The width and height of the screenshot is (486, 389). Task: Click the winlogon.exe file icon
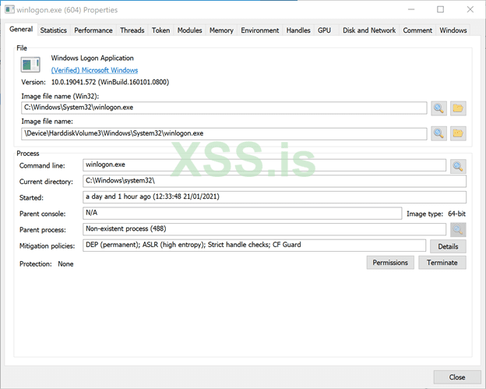(x=30, y=65)
